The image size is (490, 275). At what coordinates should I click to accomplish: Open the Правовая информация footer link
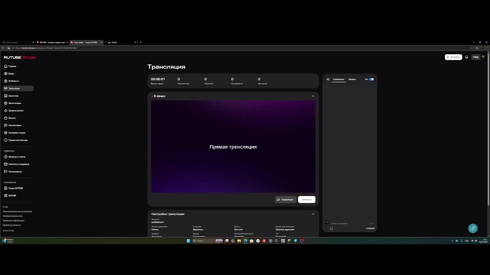pos(13,221)
